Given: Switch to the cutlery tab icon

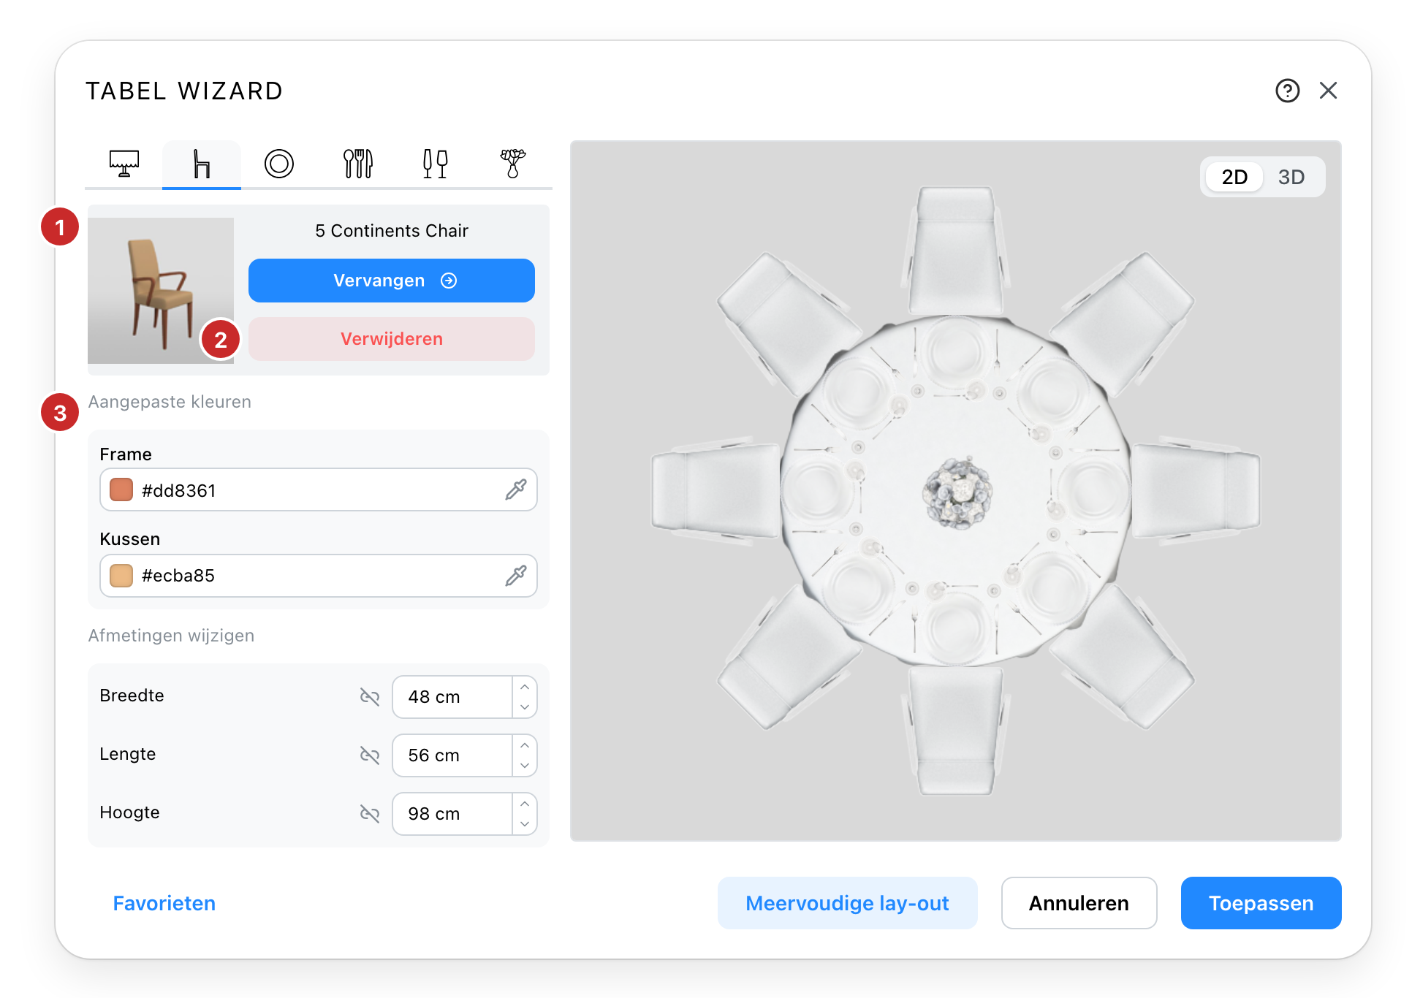Looking at the screenshot, I should [x=358, y=164].
